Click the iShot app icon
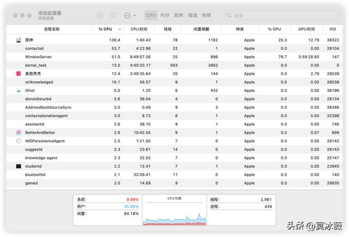The width and height of the screenshot is (349, 237). tap(19, 91)
